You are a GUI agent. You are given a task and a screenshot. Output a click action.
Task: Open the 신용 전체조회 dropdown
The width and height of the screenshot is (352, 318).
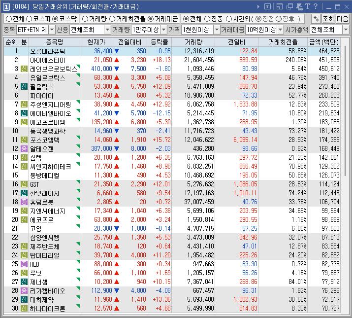click(107, 30)
